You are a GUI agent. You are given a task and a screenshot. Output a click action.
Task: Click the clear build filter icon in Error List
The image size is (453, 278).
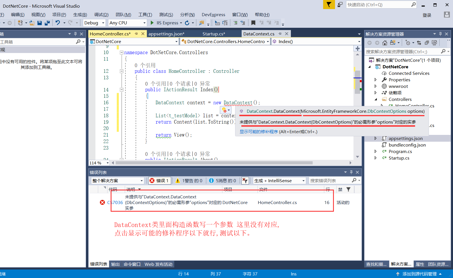[245, 181]
